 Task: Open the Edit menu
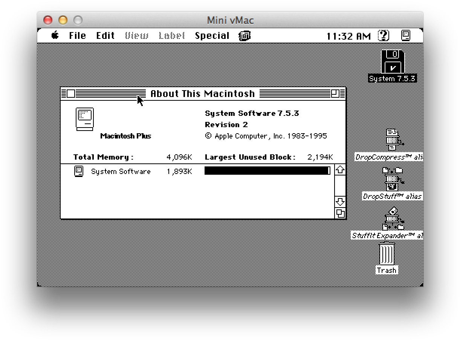pos(105,36)
